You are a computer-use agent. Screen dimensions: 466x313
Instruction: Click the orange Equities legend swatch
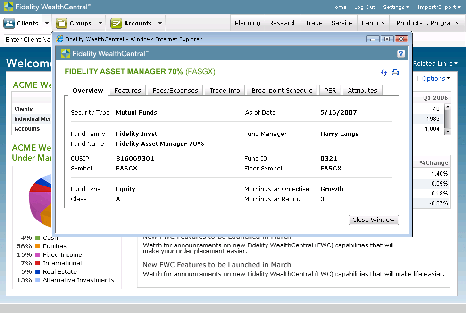37,246
